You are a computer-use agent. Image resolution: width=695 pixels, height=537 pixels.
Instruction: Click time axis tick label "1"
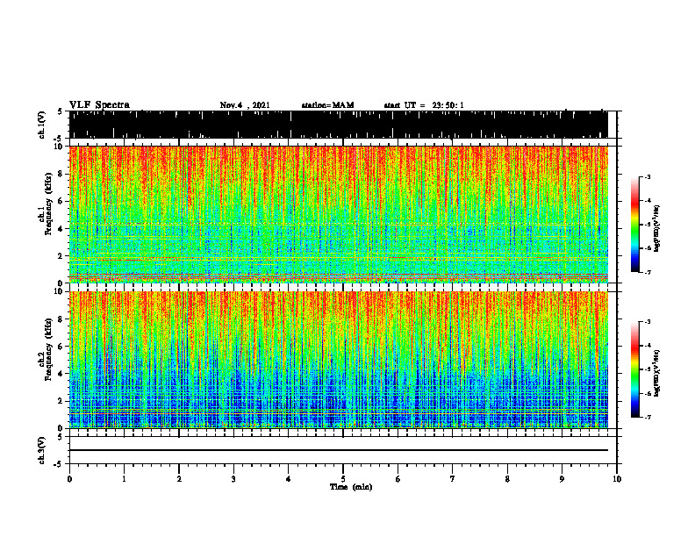[x=125, y=479]
